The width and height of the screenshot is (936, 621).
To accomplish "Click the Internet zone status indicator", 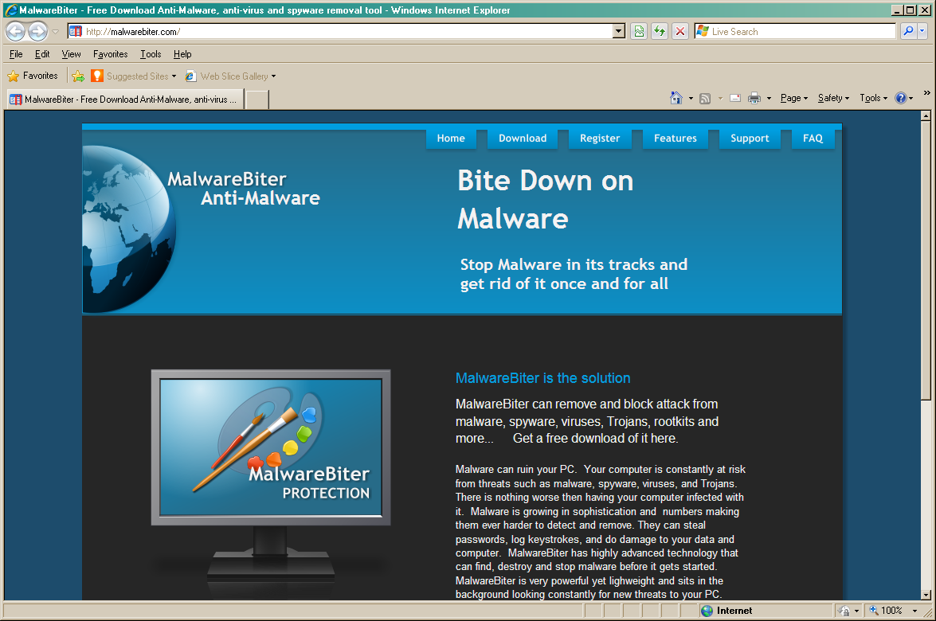I will point(726,611).
